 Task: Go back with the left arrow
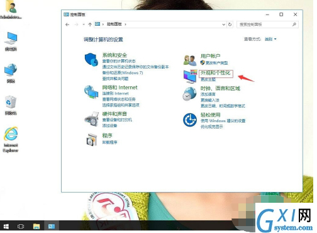coord(67,25)
